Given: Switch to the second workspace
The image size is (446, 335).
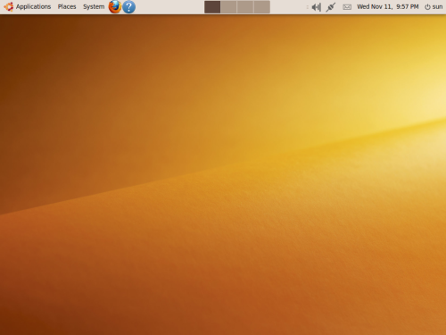Looking at the screenshot, I should 228,7.
